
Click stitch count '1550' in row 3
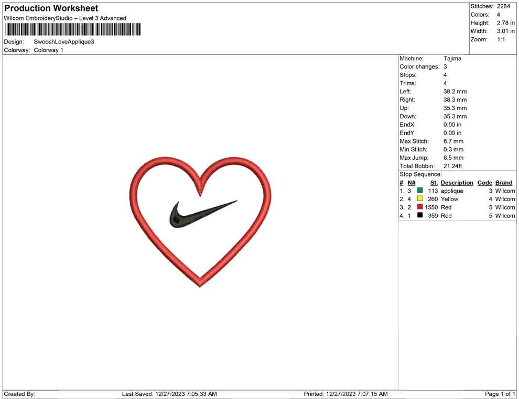[x=431, y=207]
